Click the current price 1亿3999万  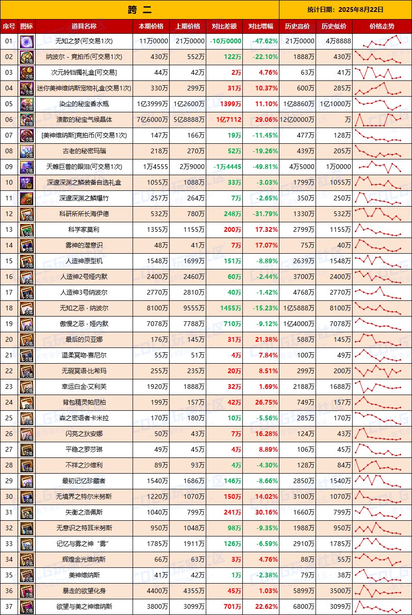pyautogui.click(x=153, y=104)
